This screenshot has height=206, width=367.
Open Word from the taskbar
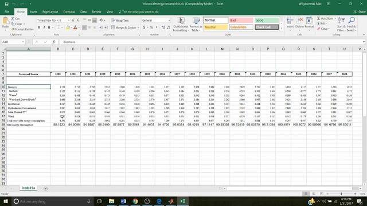click(123, 201)
